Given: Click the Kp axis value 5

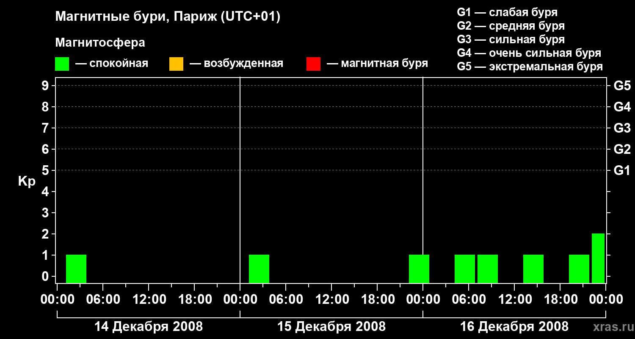Looking at the screenshot, I should click(46, 170).
